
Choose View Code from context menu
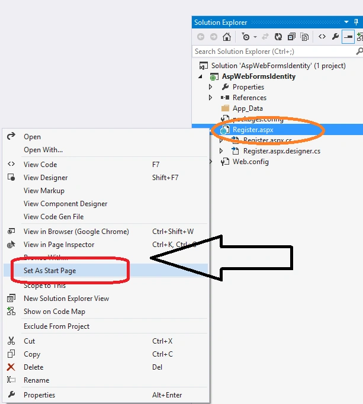click(105, 164)
